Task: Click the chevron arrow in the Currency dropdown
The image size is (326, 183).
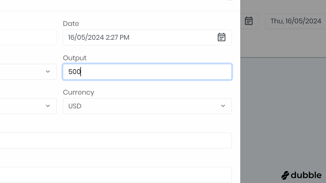Action: click(x=223, y=106)
